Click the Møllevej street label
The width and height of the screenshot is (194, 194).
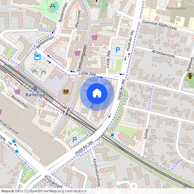click(x=190, y=64)
